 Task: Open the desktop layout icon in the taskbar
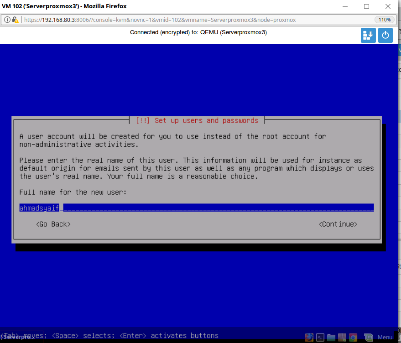click(342, 338)
